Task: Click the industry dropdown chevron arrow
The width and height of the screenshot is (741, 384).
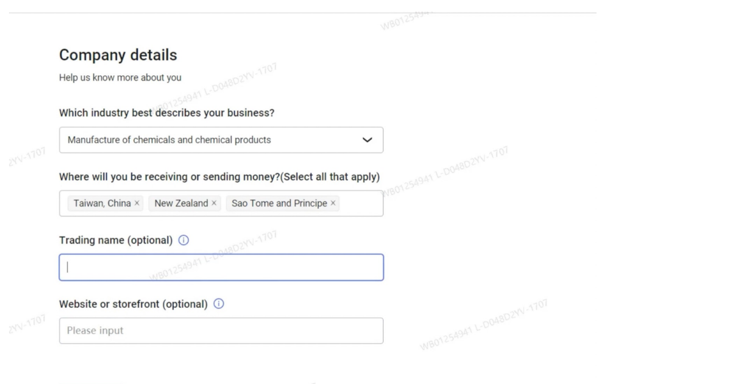Action: (x=367, y=140)
